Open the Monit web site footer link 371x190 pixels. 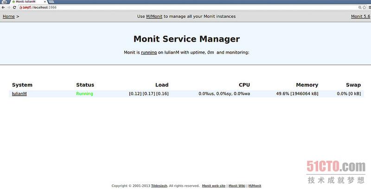(x=214, y=186)
